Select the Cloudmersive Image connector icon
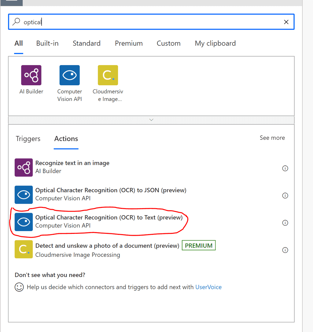The height and width of the screenshot is (332, 313). pos(108,75)
